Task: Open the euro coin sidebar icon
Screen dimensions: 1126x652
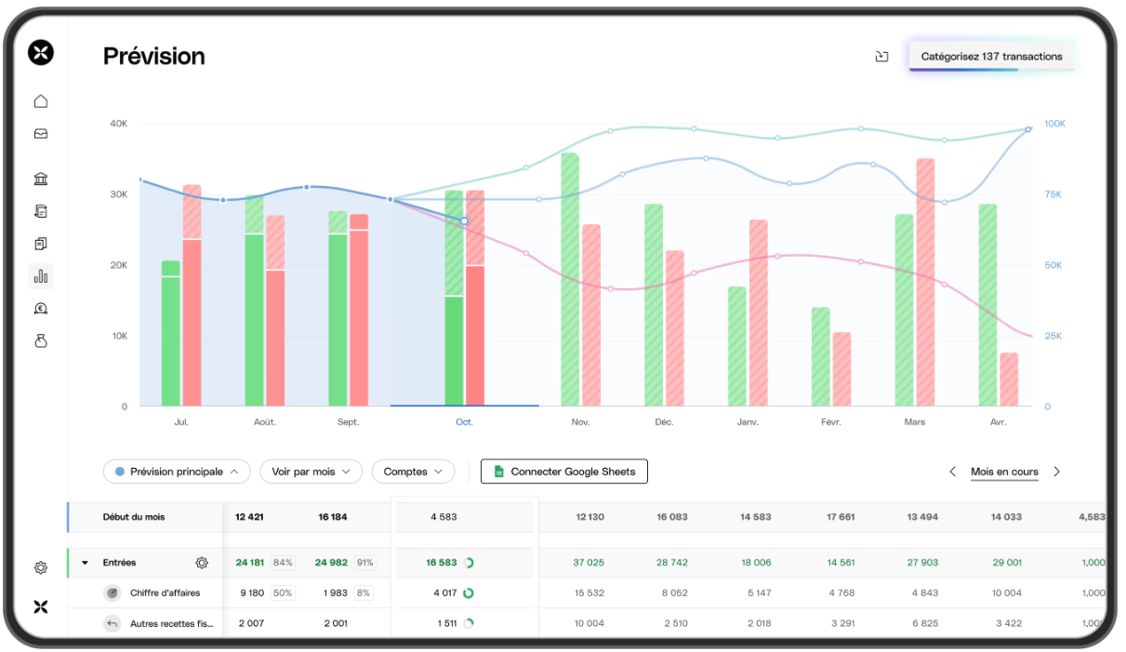Action: (x=41, y=309)
